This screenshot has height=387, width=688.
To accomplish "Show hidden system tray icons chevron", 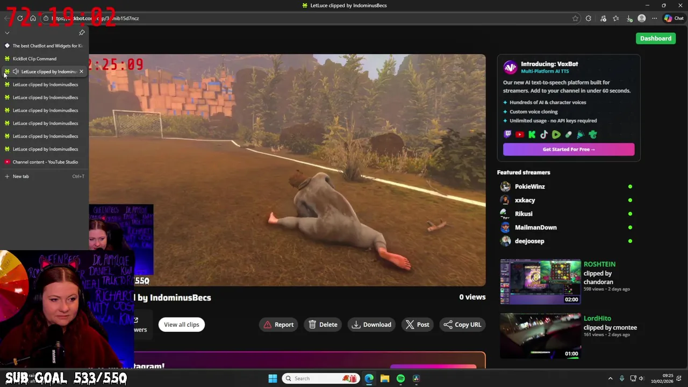I will tap(610, 378).
